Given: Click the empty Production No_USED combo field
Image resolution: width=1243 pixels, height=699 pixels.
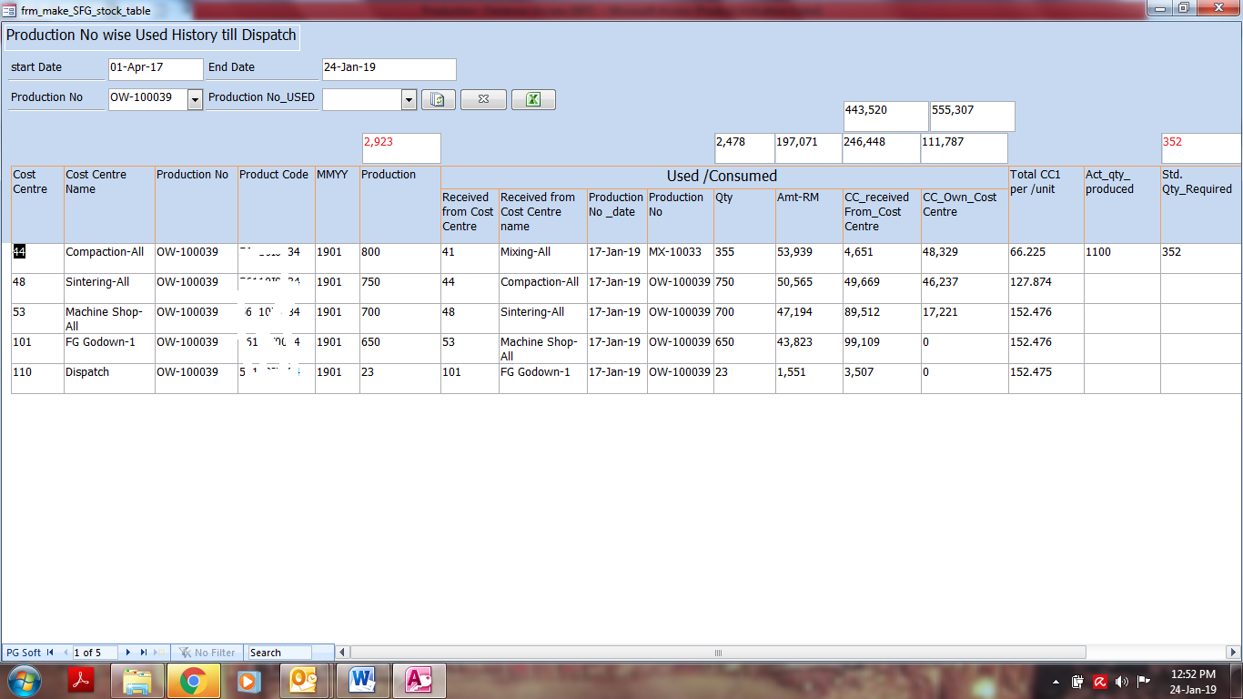Looking at the screenshot, I should [361, 99].
